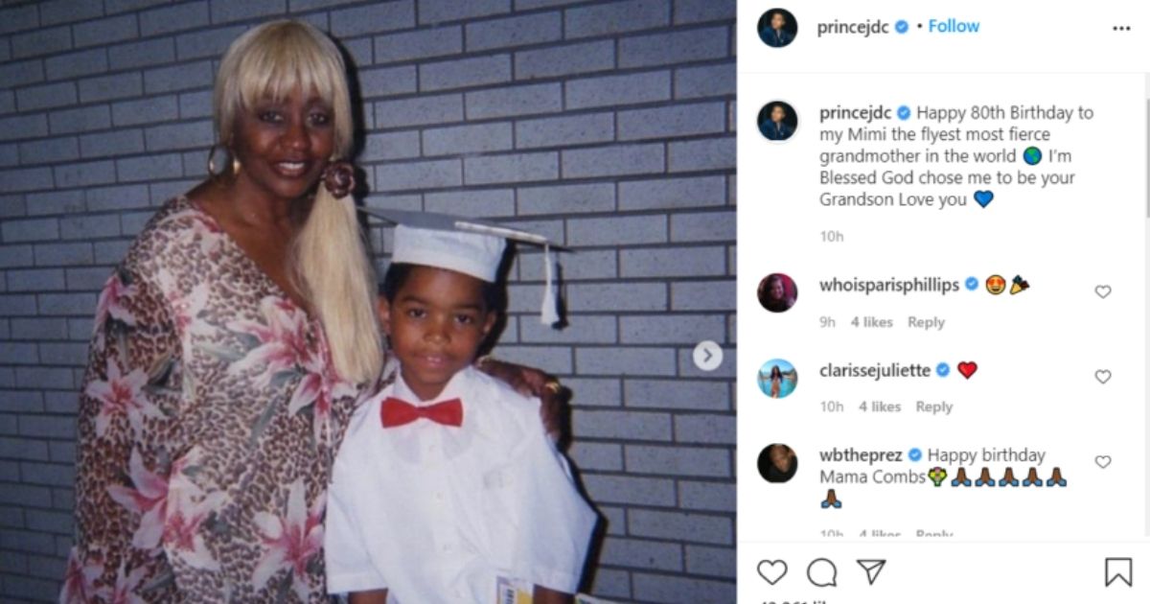Image resolution: width=1150 pixels, height=604 pixels.
Task: Like the post with the heart icon
Action: [x=771, y=572]
